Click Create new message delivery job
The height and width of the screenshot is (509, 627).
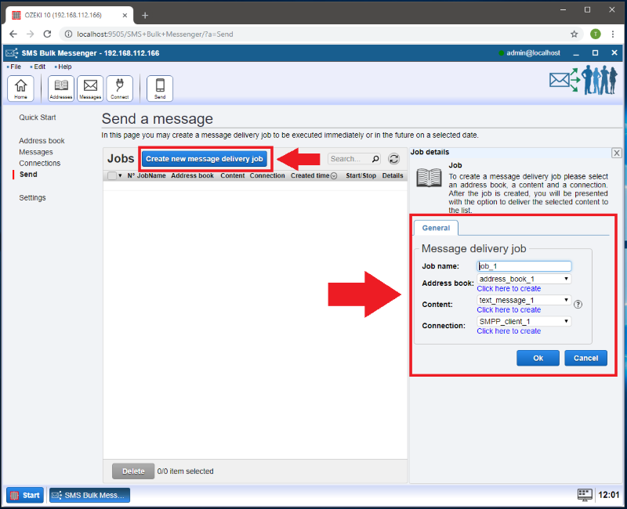205,159
